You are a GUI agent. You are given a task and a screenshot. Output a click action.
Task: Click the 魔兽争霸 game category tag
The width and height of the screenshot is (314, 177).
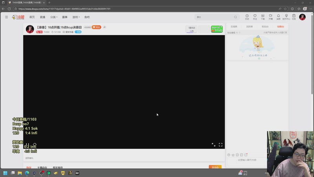pos(68,32)
